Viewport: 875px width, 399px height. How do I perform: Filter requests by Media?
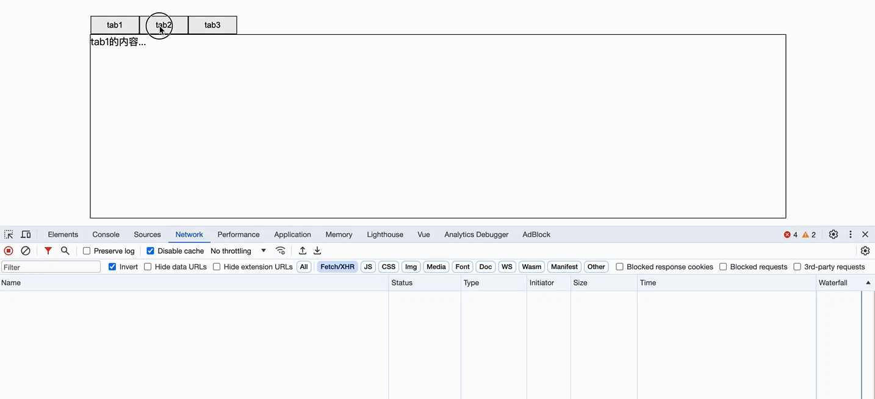[436, 267]
